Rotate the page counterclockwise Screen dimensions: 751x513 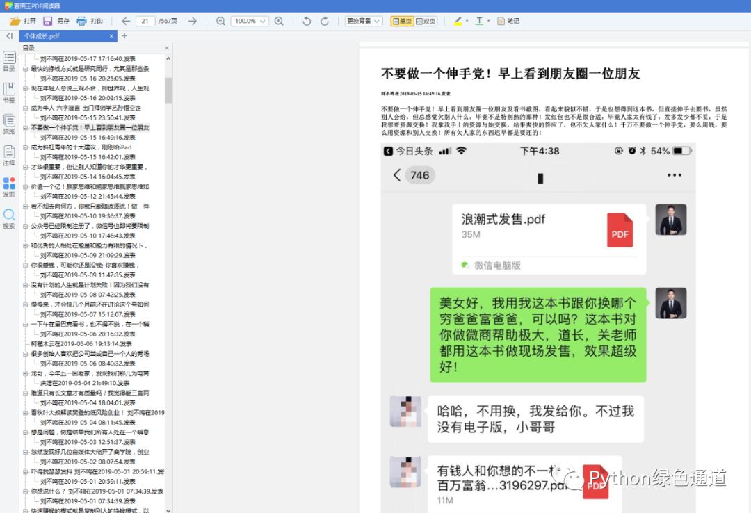pyautogui.click(x=307, y=21)
